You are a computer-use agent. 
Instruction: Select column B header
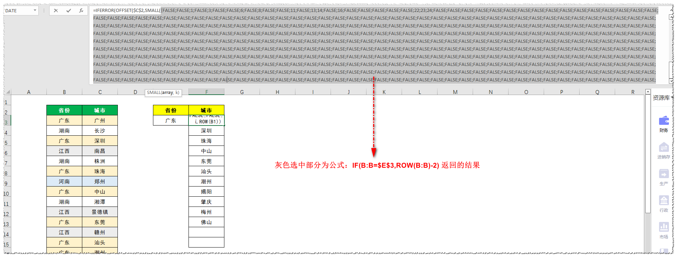tap(64, 92)
